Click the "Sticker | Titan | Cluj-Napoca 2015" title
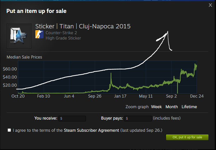This screenshot has width=216, height=150. [x=83, y=26]
